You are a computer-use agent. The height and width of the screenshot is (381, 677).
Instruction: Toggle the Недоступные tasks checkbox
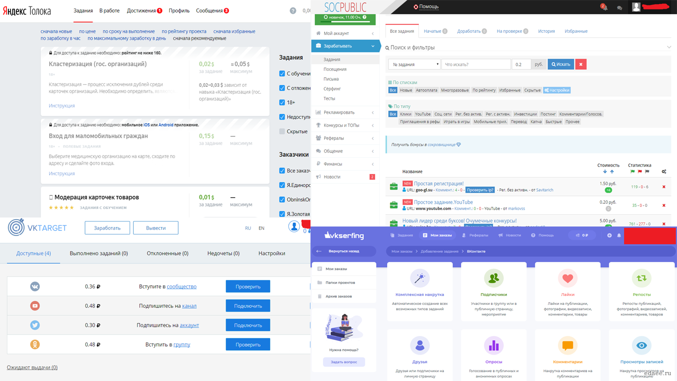(x=282, y=117)
